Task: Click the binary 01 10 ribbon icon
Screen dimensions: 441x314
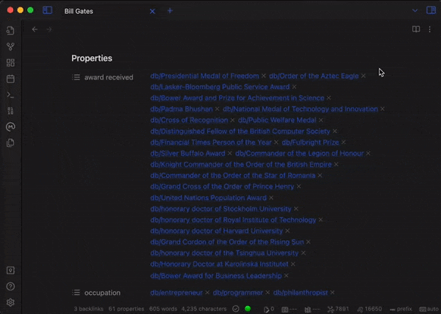Action: (x=10, y=111)
